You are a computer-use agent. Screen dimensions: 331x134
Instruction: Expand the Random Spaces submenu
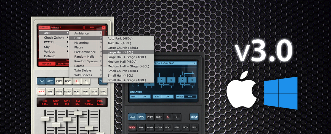(86, 61)
